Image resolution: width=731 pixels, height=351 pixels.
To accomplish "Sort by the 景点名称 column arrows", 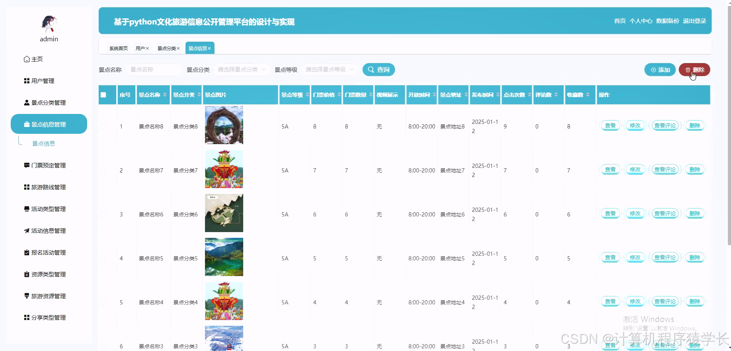I will 165,94.
